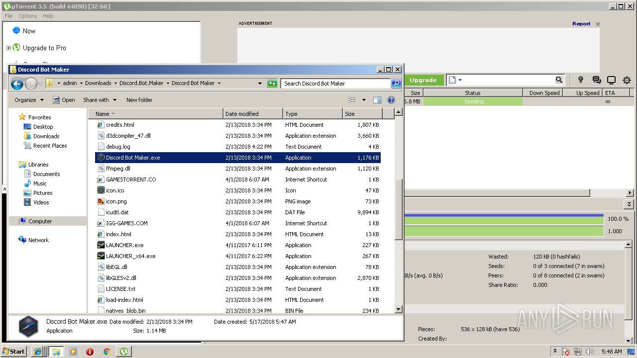The height and width of the screenshot is (358, 637).
Task: Click the Search Discord Bot Maker field
Action: 335,84
